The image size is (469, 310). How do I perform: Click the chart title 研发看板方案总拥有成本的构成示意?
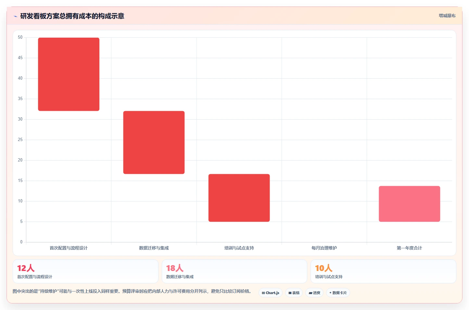72,16
